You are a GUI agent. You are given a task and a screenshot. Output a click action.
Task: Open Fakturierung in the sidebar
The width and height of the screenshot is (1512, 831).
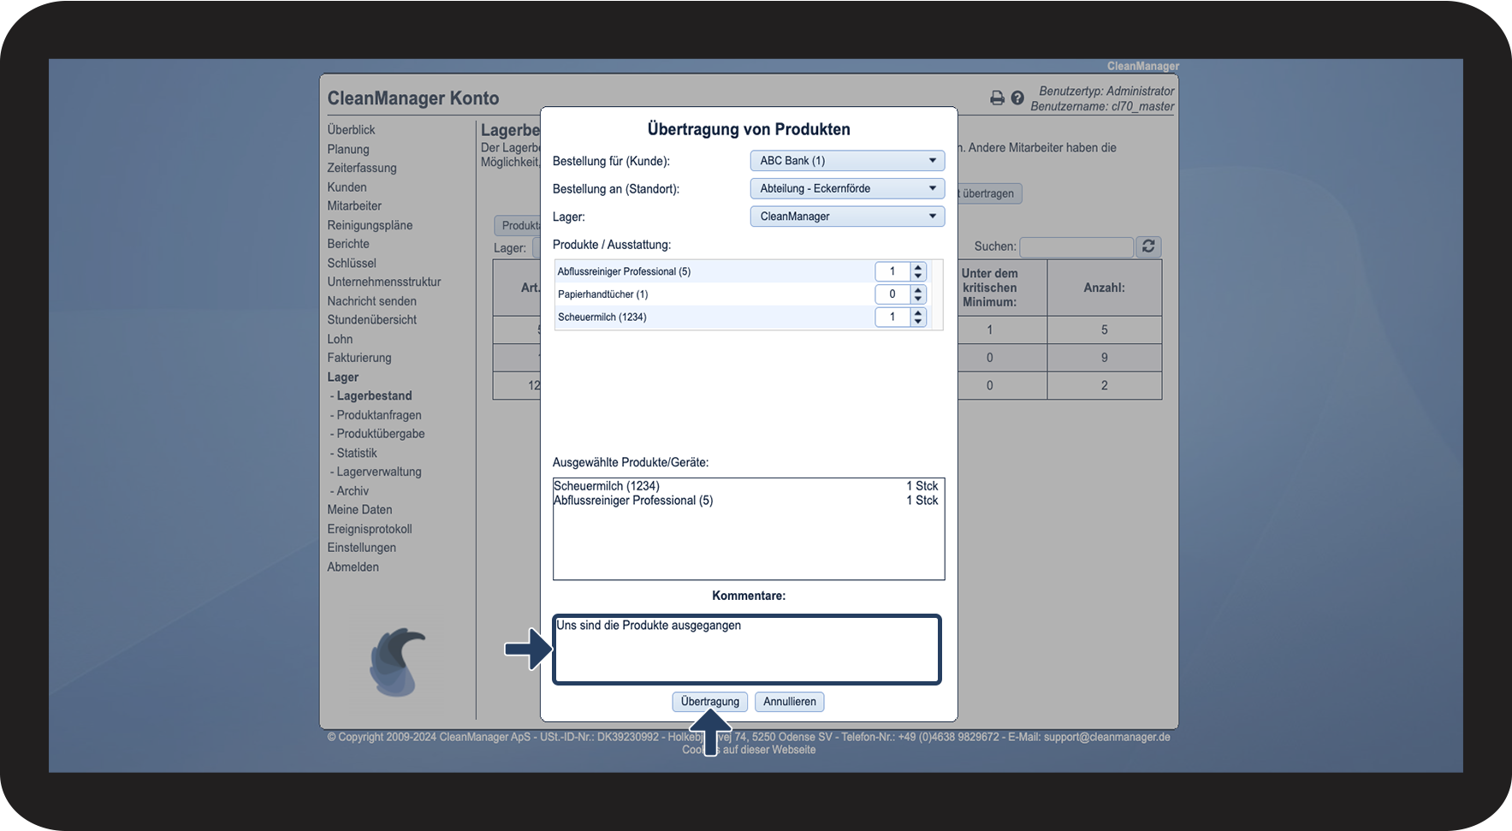click(359, 358)
